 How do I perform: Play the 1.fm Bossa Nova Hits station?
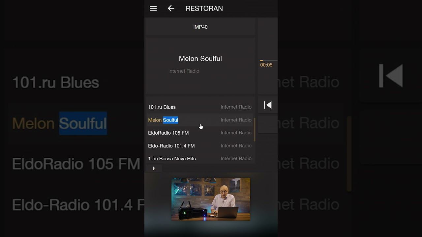click(200, 158)
